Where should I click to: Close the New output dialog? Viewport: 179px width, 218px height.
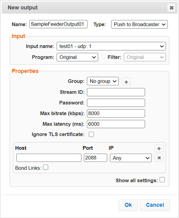coord(171,8)
